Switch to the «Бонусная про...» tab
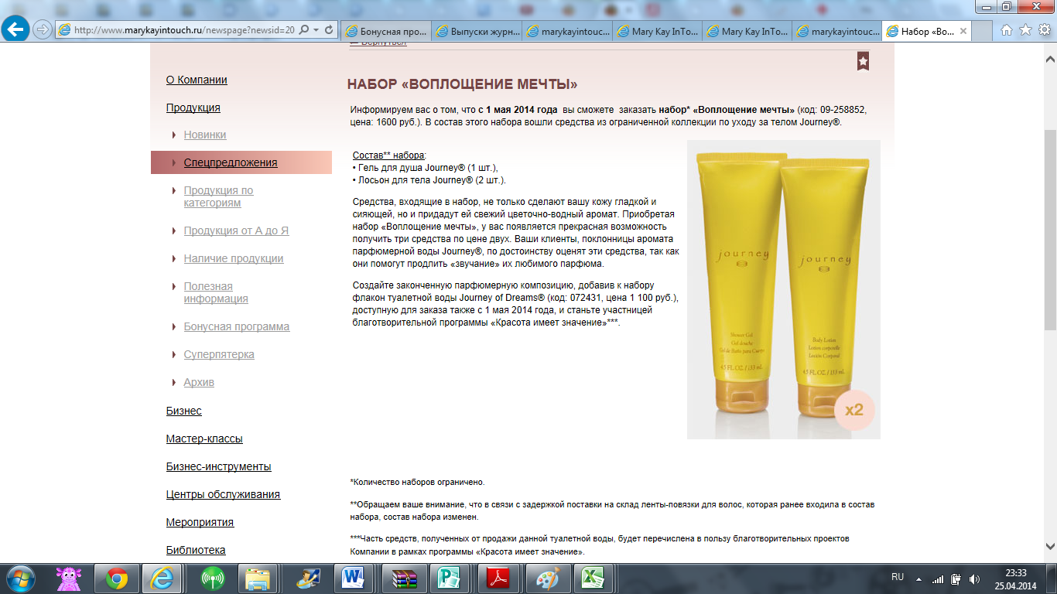This screenshot has width=1057, height=594. click(385, 32)
